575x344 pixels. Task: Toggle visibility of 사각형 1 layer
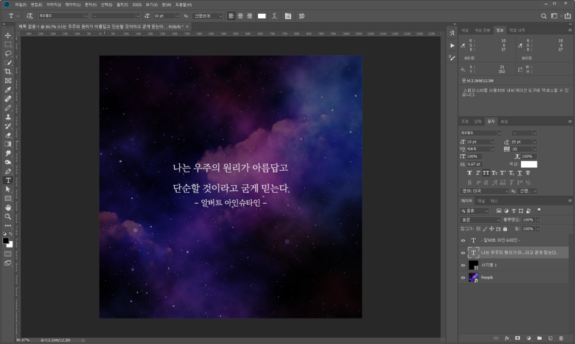[x=463, y=265]
